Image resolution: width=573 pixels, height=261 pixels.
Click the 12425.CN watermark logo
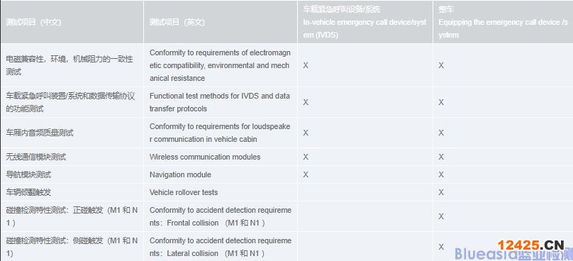[531, 245]
